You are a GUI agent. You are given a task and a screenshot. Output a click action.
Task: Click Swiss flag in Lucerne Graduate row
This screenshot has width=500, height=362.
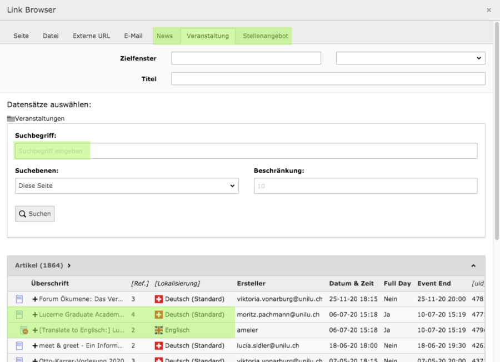pyautogui.click(x=158, y=314)
